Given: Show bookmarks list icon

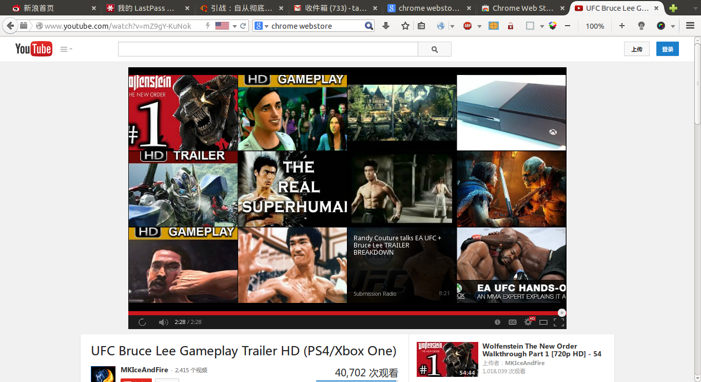Looking at the screenshot, I should (x=421, y=26).
